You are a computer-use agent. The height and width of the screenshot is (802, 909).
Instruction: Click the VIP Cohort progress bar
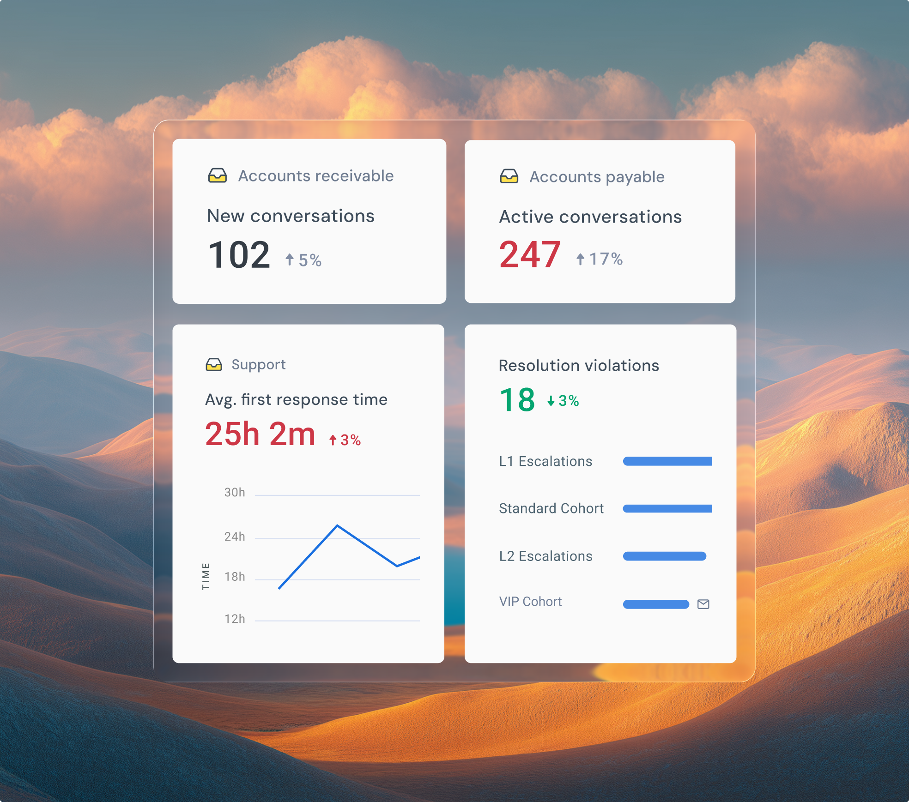(655, 604)
